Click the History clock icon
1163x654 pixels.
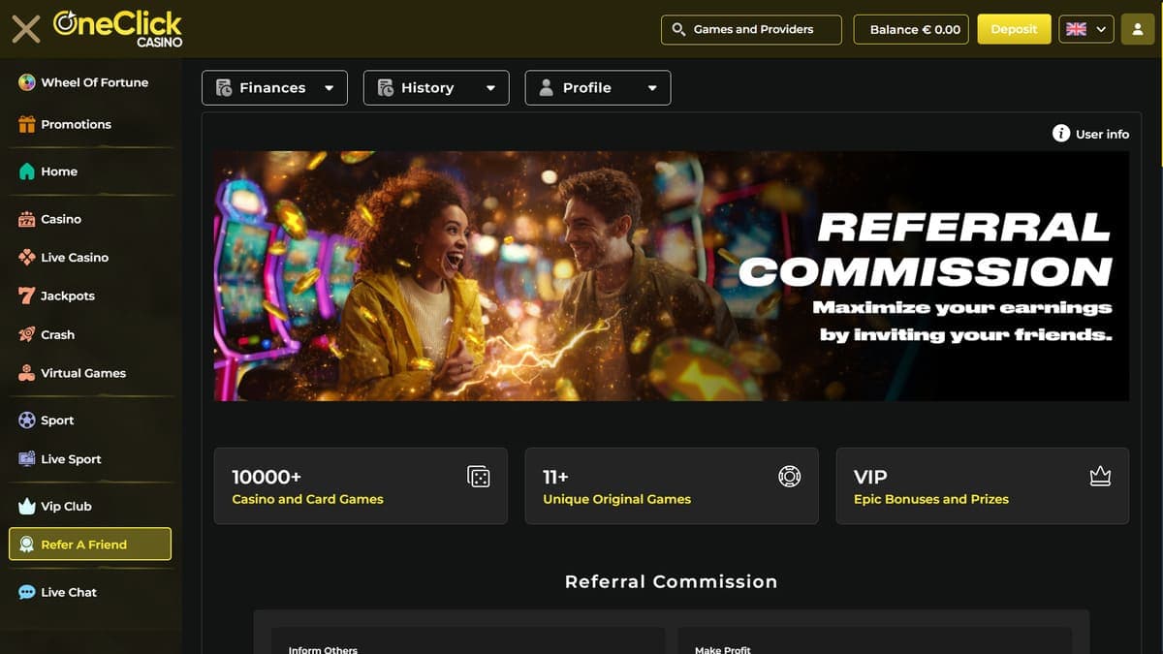pyautogui.click(x=385, y=87)
